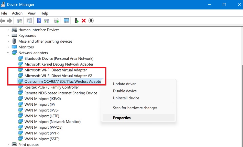This screenshot has width=243, height=147.
Task: Expand the Print queues category
Action: tap(8, 144)
